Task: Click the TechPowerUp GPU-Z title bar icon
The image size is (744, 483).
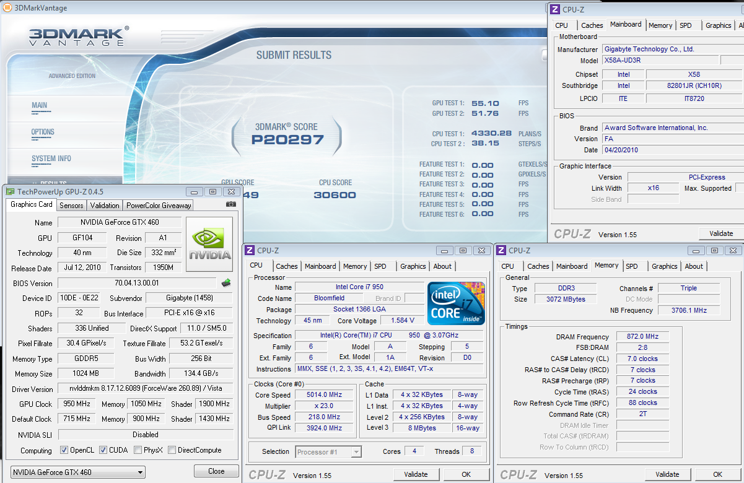Action: click(x=11, y=192)
